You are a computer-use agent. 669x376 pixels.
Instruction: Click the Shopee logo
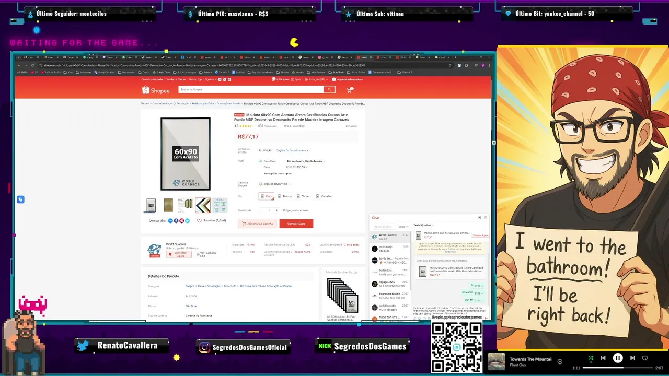coord(156,90)
